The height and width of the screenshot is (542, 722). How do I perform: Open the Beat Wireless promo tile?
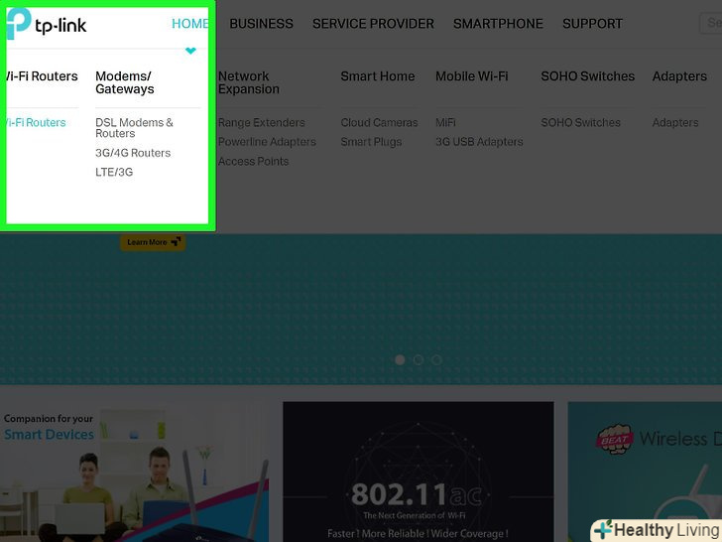(645, 472)
